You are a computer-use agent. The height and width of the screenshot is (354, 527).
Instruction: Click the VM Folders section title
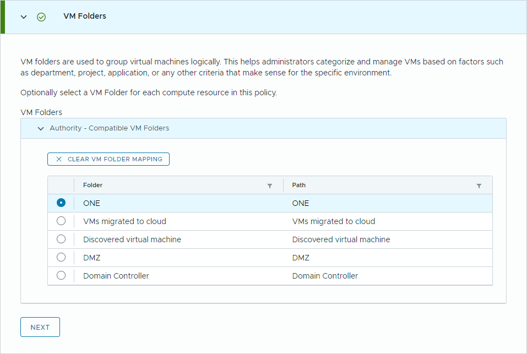click(x=85, y=16)
